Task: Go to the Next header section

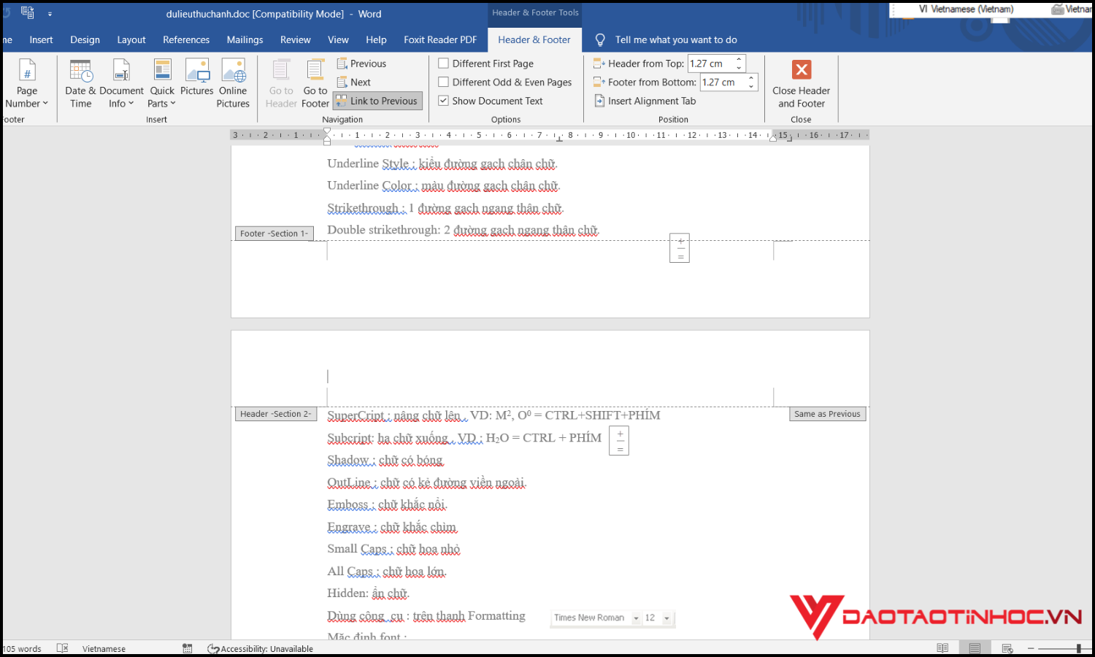Action: point(354,82)
